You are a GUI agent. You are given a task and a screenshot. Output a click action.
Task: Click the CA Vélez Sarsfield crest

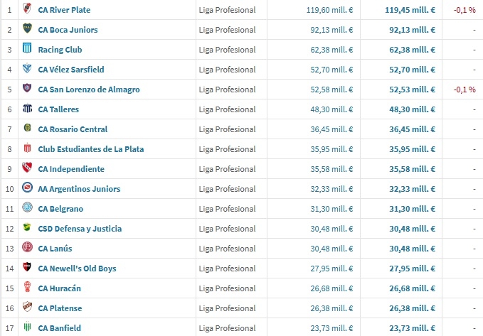(27, 70)
